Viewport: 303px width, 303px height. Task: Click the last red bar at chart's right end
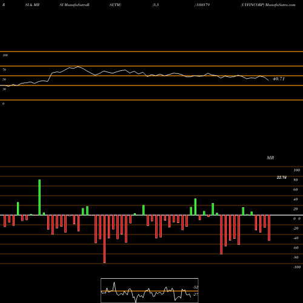[x=269, y=228]
